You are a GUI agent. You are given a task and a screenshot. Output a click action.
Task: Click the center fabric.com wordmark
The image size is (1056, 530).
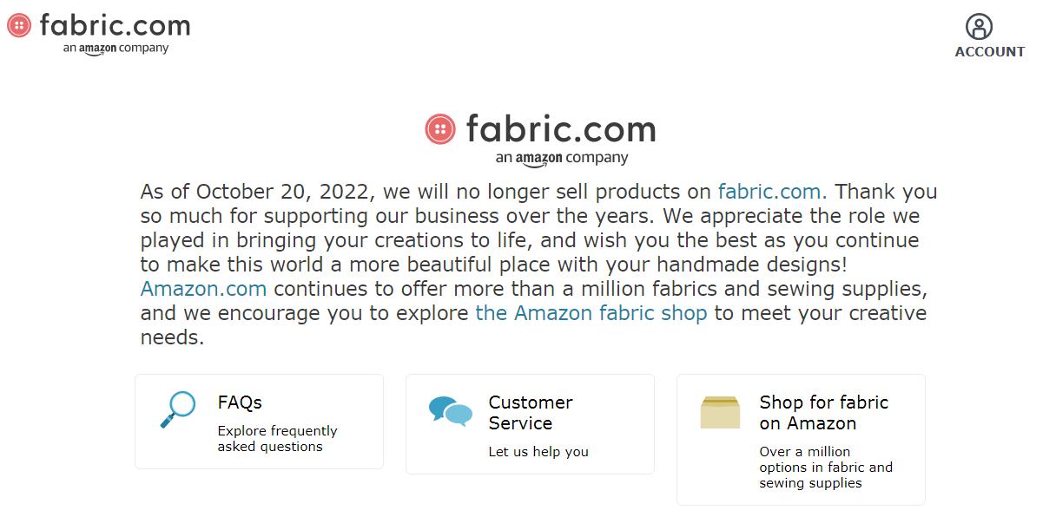click(x=560, y=129)
